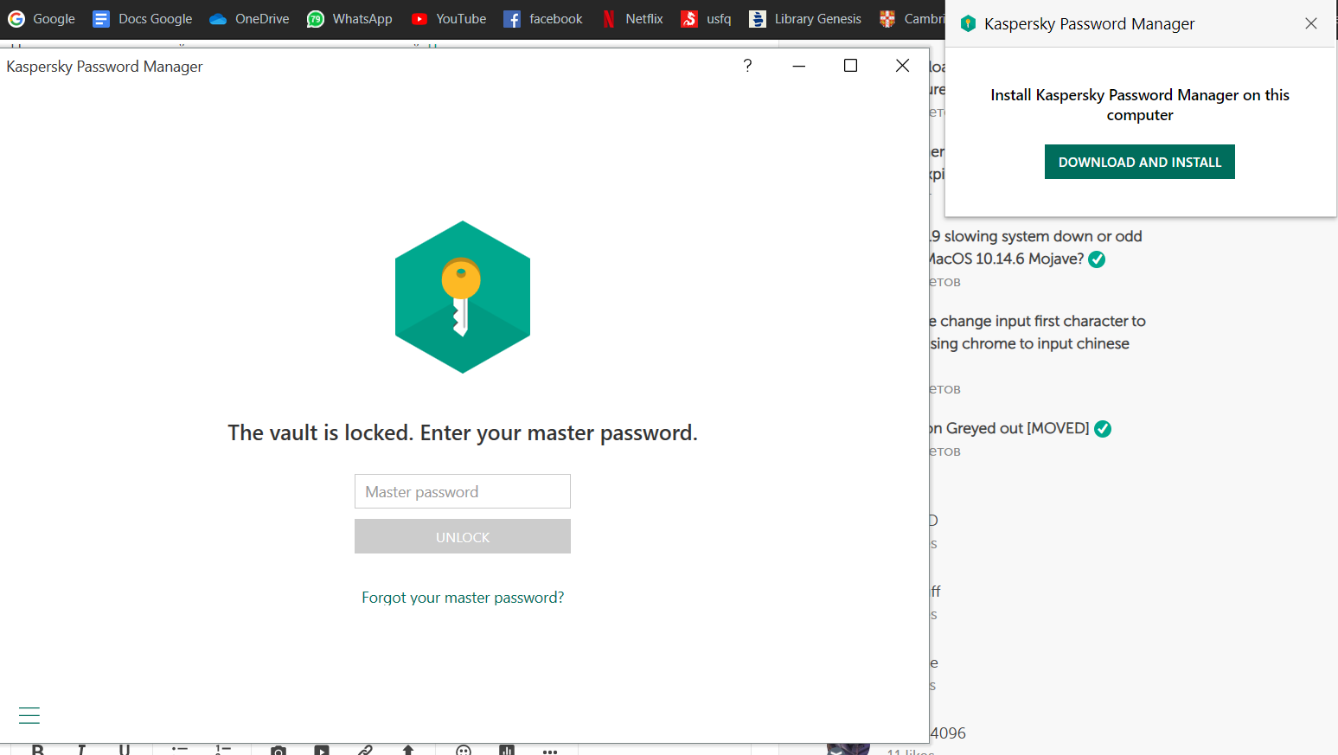Toggle underline in the forum editor toolbar
The height and width of the screenshot is (755, 1338).
pos(125,750)
